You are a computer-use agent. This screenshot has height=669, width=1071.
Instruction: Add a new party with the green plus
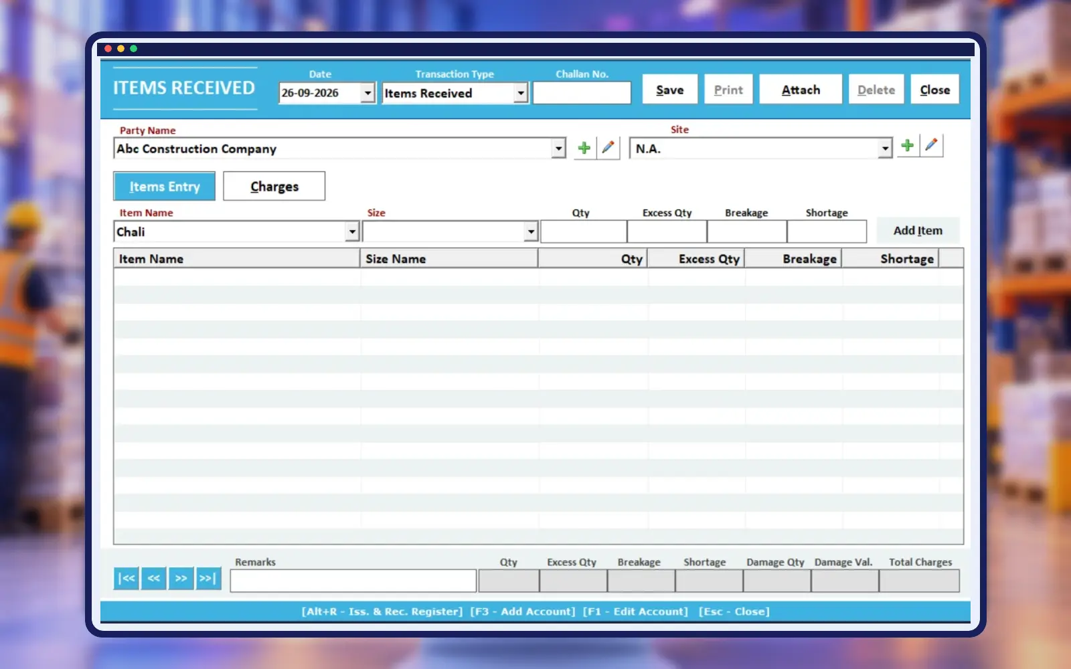[x=584, y=148]
